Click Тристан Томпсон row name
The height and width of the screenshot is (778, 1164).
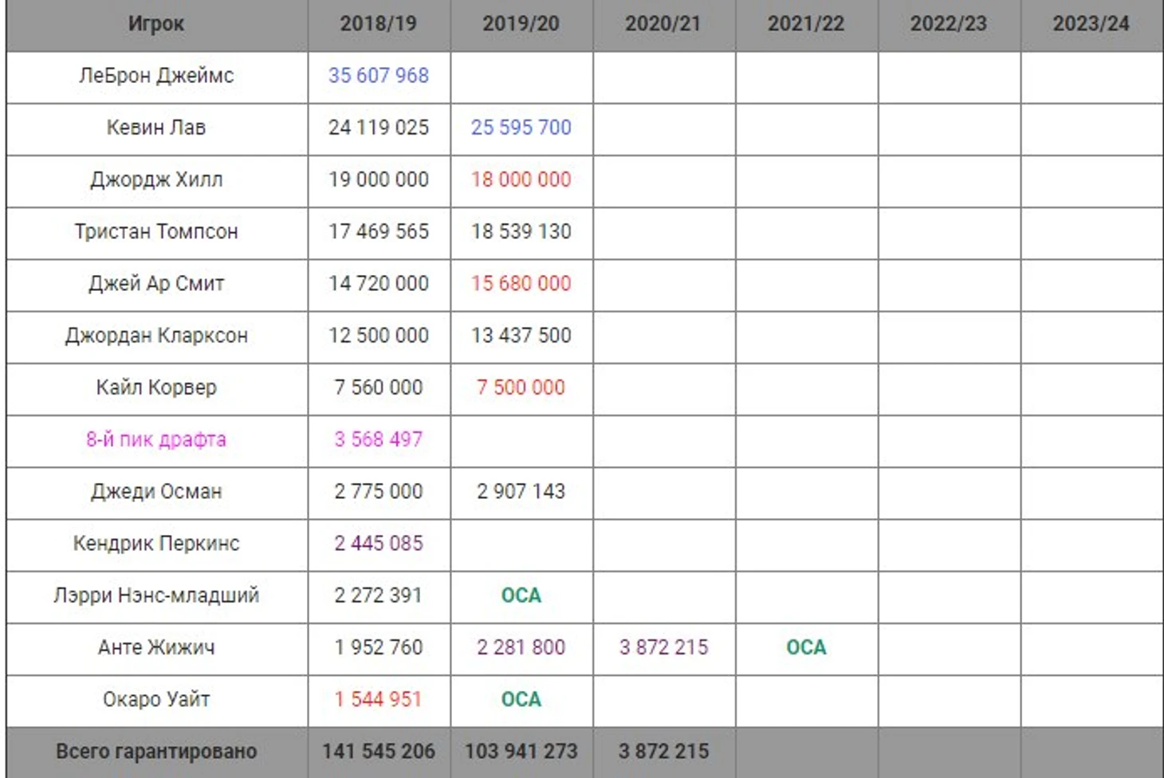(x=156, y=231)
